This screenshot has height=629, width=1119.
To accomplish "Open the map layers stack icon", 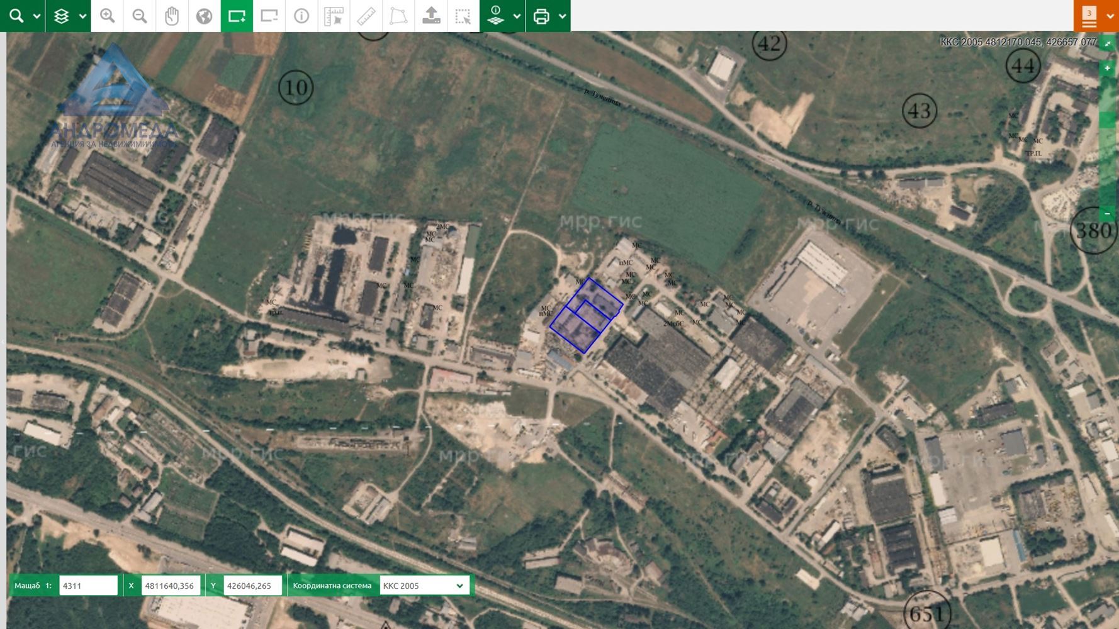I will click(61, 16).
